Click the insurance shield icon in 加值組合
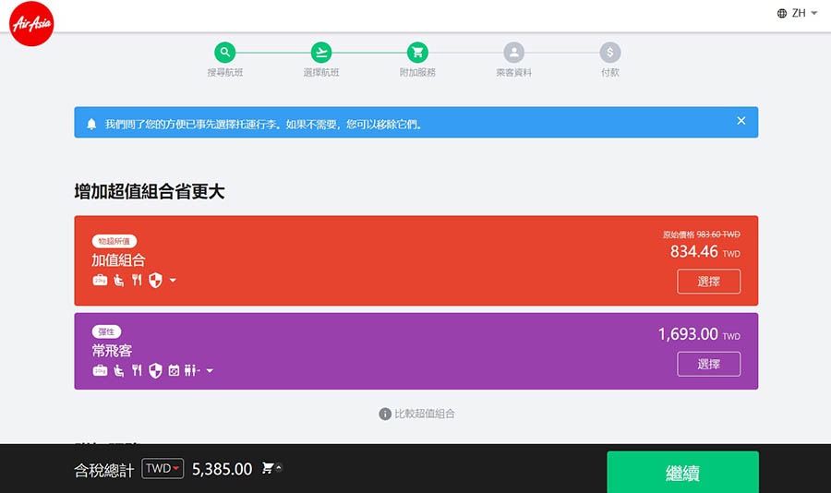 [x=155, y=281]
